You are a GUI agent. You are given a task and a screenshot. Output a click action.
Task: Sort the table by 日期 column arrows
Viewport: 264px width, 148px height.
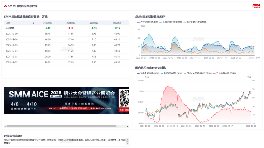[x=34, y=23]
